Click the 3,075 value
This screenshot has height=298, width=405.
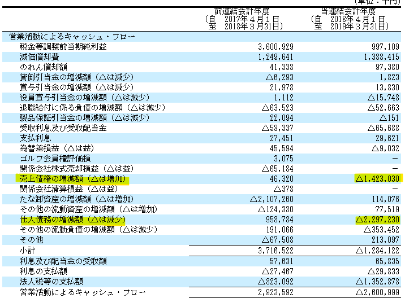pyautogui.click(x=283, y=158)
